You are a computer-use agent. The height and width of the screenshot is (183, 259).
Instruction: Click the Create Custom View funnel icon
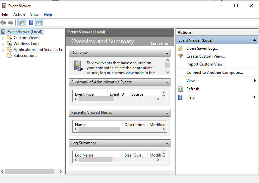tap(180, 56)
